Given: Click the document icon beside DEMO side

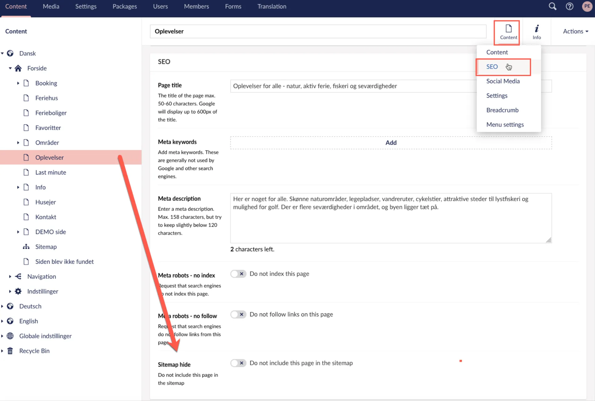Looking at the screenshot, I should pos(26,232).
